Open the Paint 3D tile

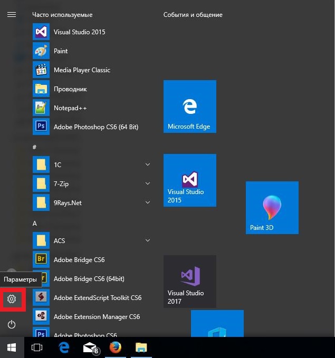click(x=272, y=208)
